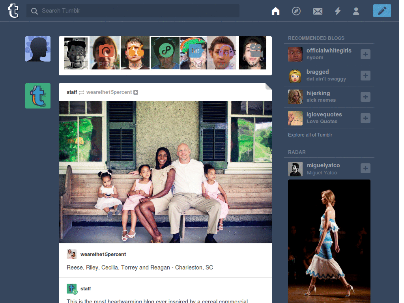Follow iglovequotes with the plus button
Image resolution: width=404 pixels, height=303 pixels.
(x=365, y=118)
